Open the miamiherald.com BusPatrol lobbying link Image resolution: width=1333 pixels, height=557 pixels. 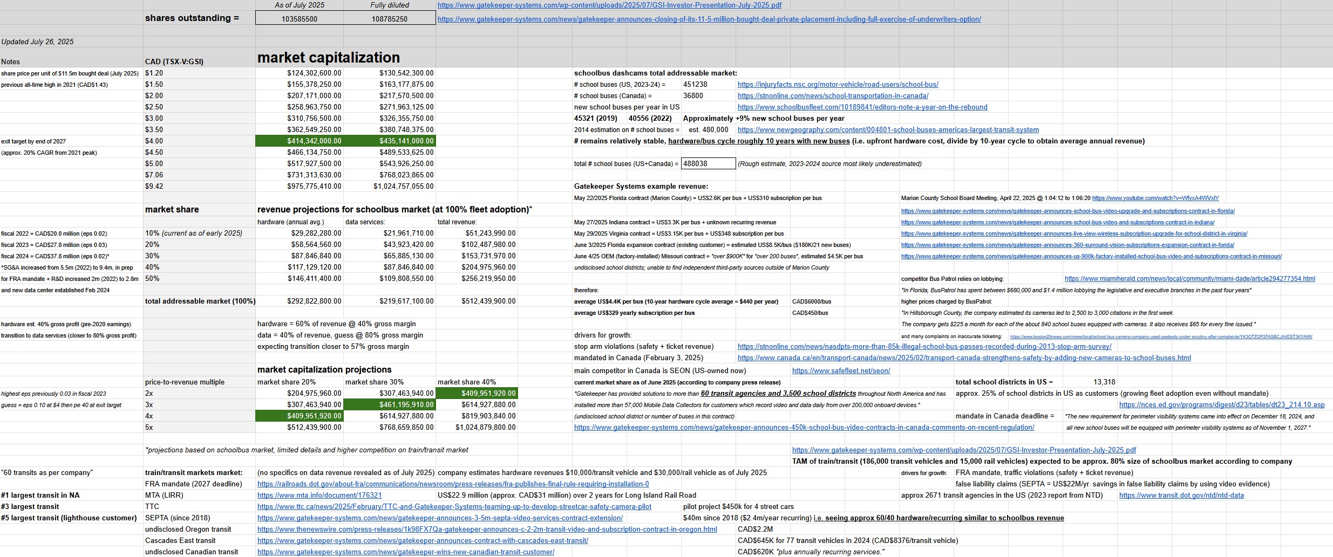coord(1189,279)
